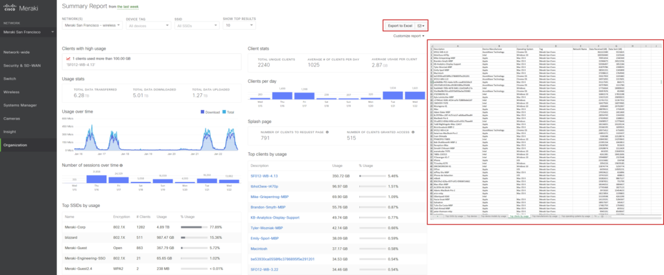Open the Wireless sidebar menu
This screenshot has height=275, width=664.
(16, 93)
